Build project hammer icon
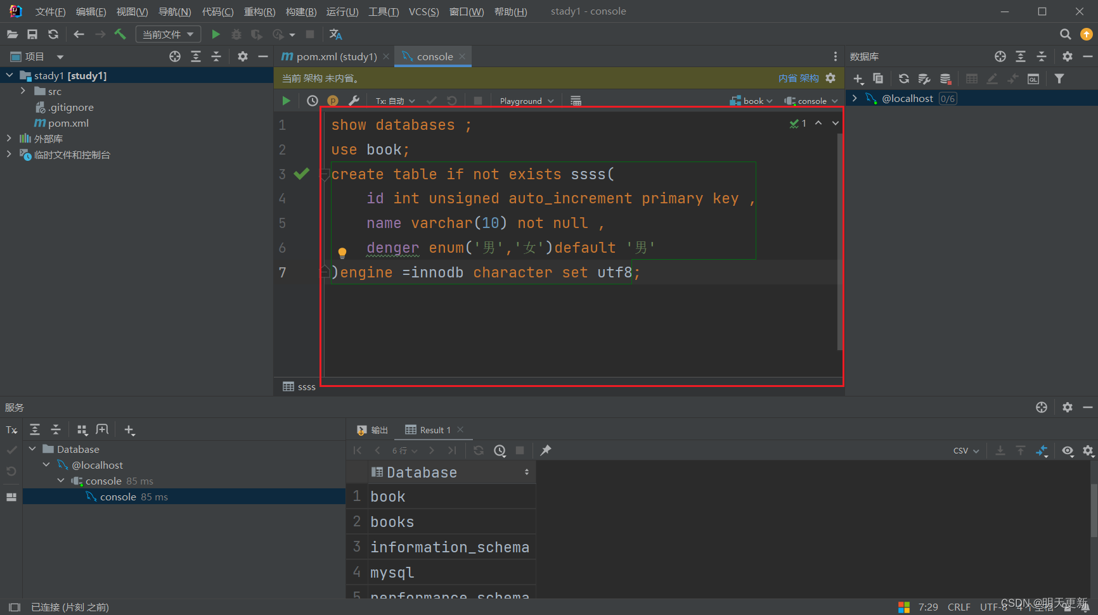This screenshot has width=1098, height=615. coord(120,34)
